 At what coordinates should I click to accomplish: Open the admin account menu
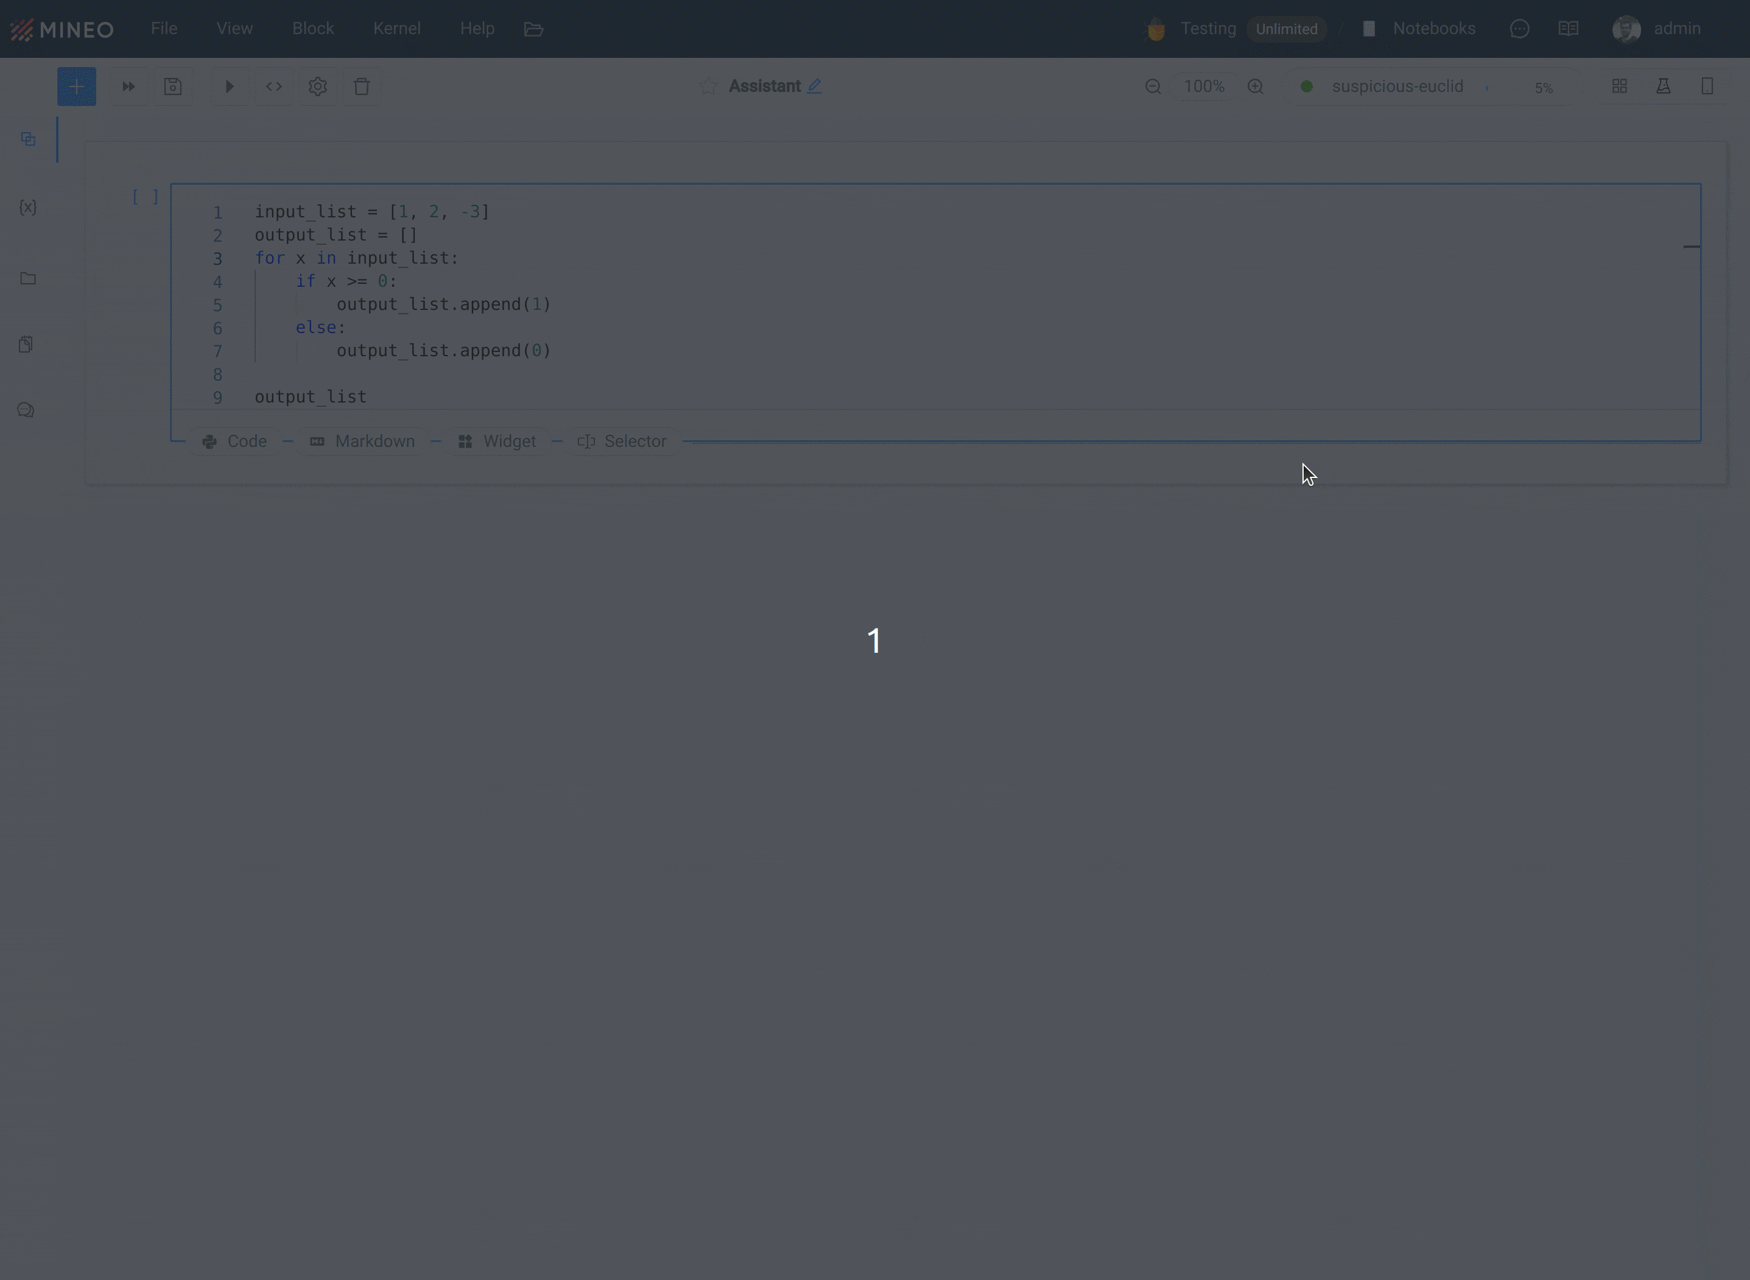tap(1677, 29)
